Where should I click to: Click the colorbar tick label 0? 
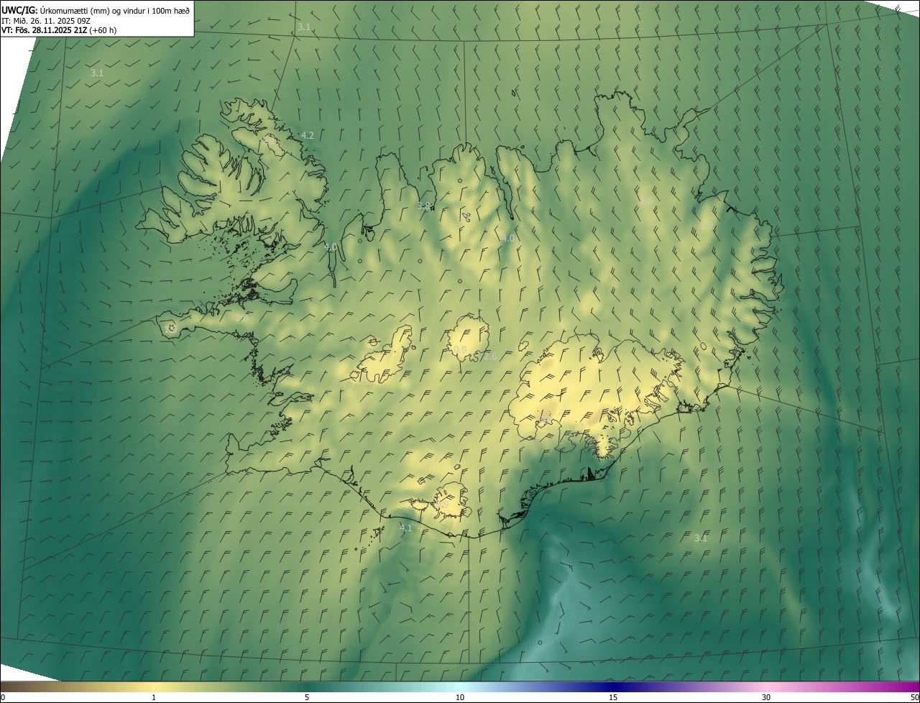(2, 697)
